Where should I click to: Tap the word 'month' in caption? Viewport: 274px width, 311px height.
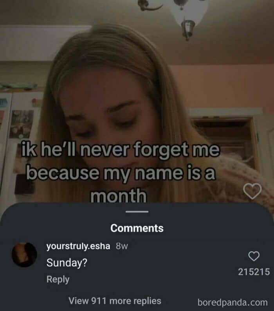pyautogui.click(x=119, y=195)
